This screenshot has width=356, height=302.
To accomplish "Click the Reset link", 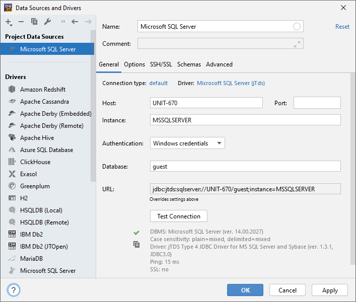I will 342,27.
